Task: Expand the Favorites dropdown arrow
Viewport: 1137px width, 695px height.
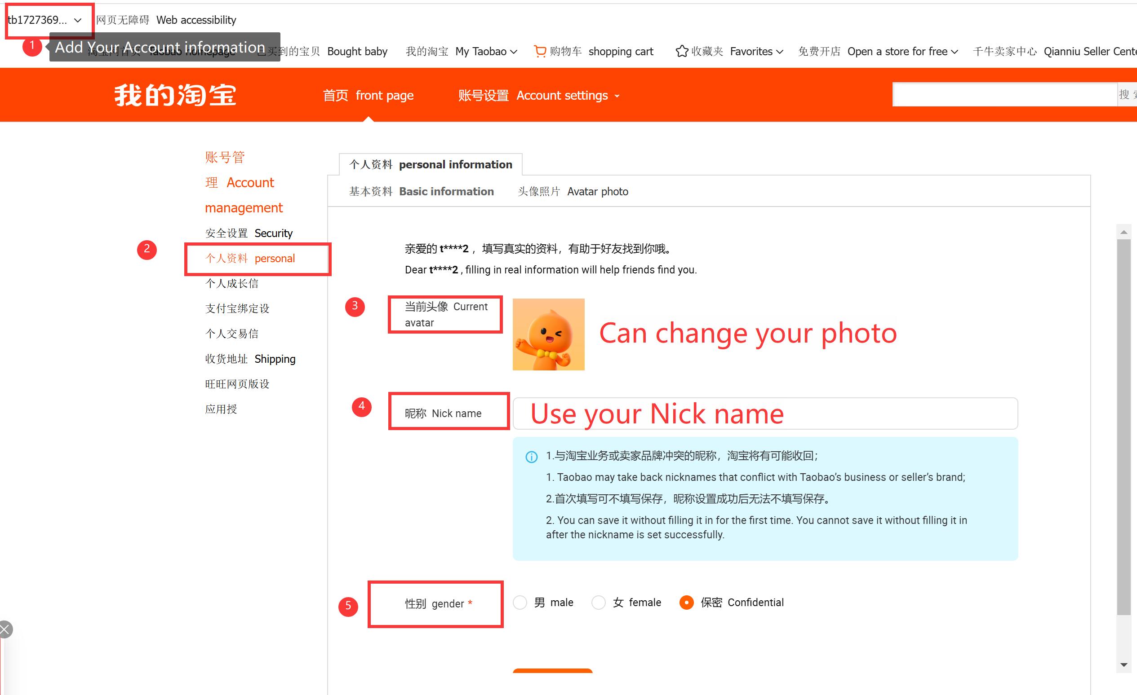Action: [780, 52]
